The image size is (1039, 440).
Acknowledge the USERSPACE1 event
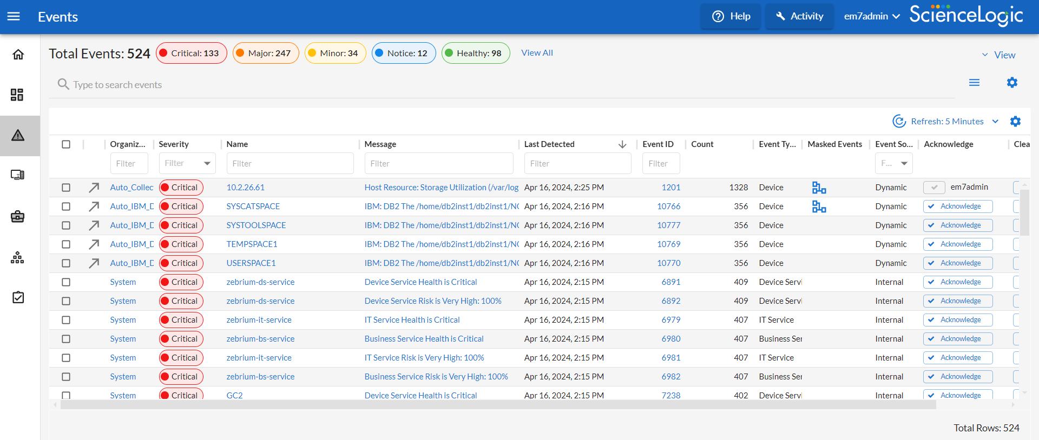click(957, 263)
